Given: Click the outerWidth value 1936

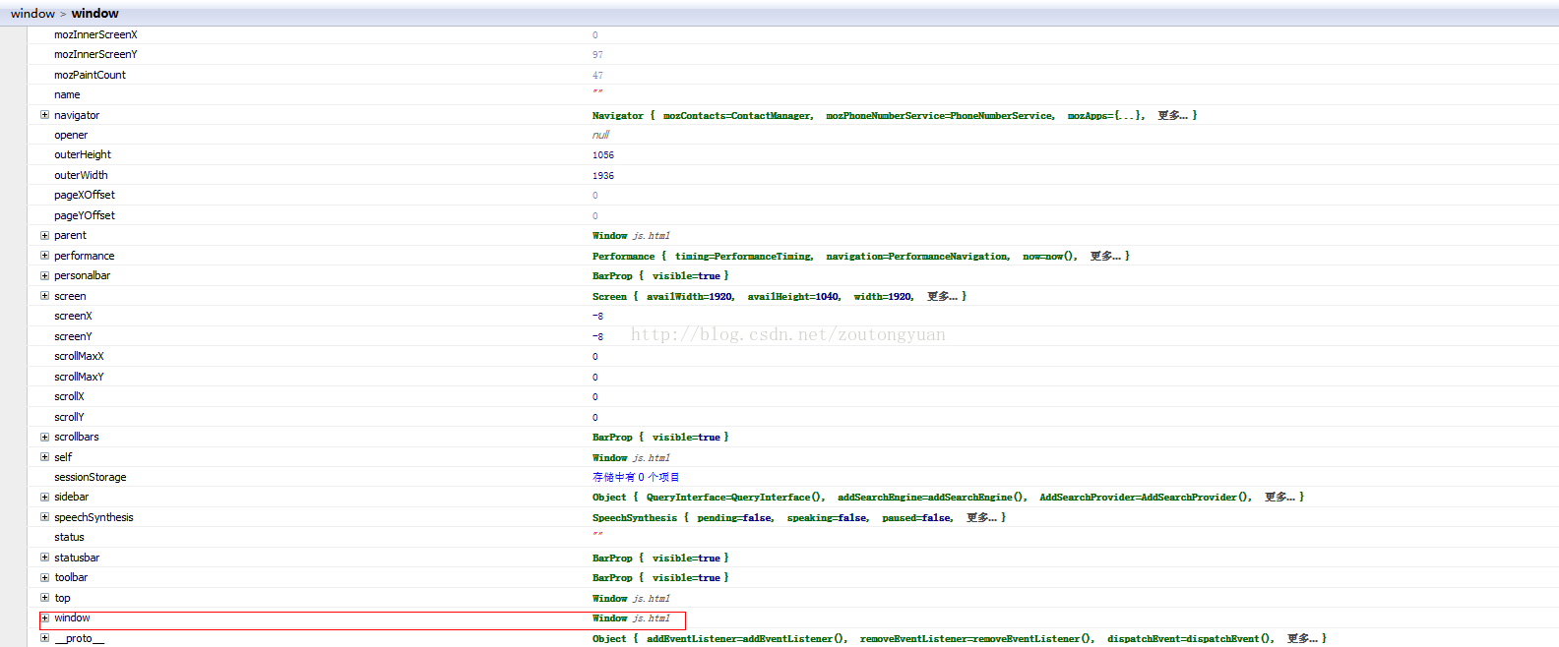Looking at the screenshot, I should 603,176.
